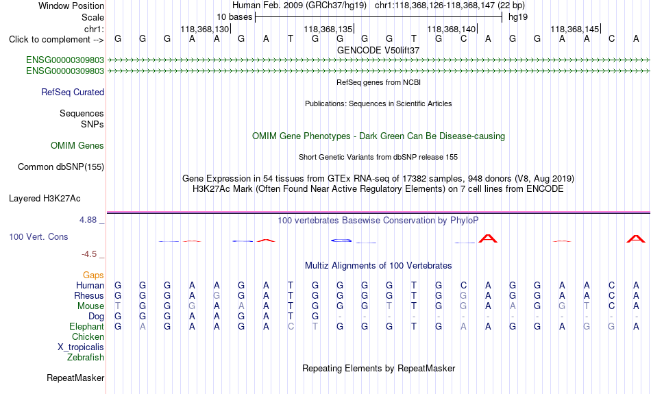The image size is (651, 394).
Task: Click 'RefSeq genes from NCBI' title
Action: (378, 82)
